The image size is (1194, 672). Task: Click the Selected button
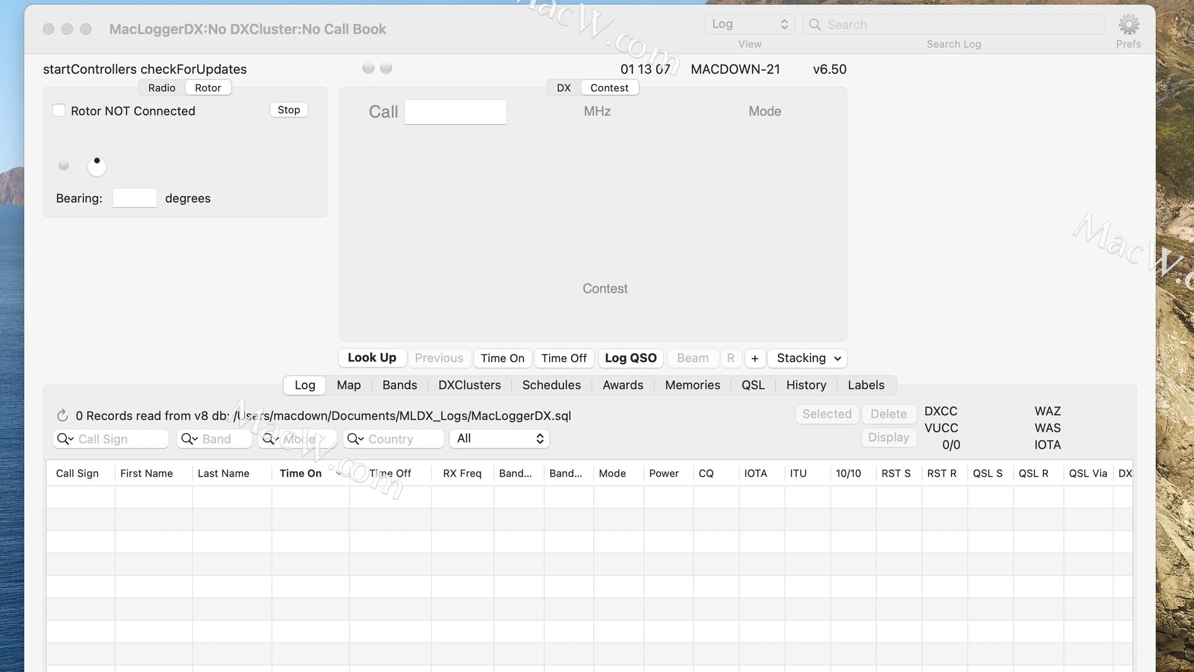827,414
